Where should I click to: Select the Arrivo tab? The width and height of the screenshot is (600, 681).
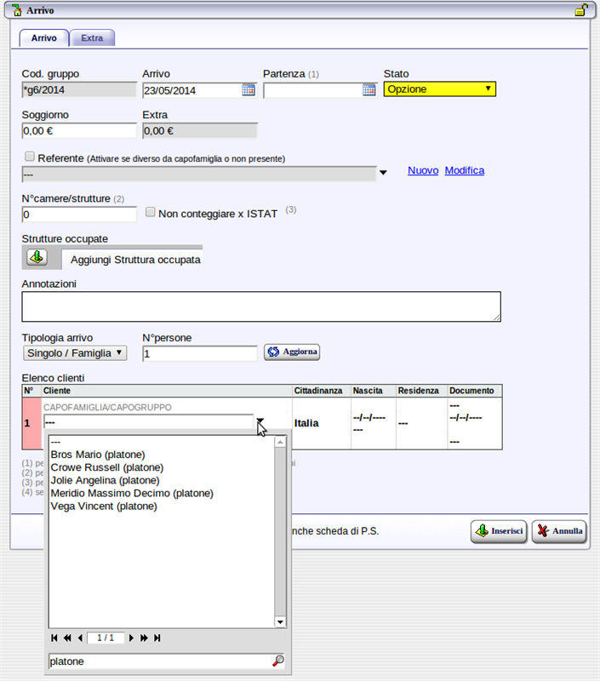point(44,38)
